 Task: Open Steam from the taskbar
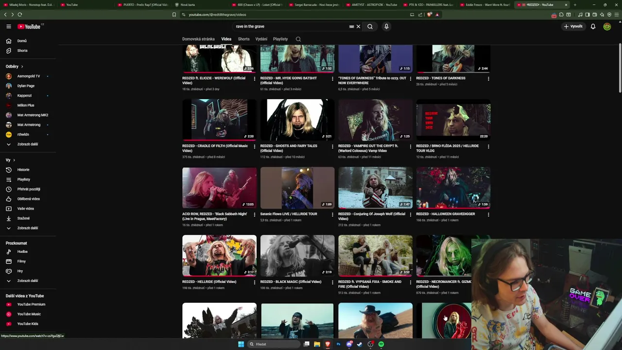(x=360, y=344)
